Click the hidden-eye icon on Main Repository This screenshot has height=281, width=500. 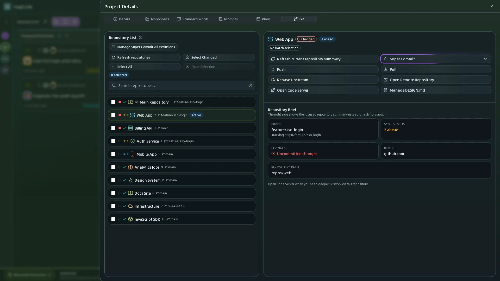[136, 102]
